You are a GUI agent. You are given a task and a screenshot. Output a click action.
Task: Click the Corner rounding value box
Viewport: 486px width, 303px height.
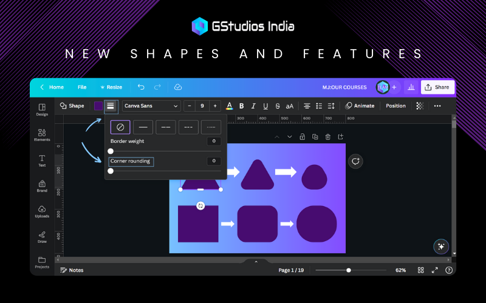coord(214,161)
